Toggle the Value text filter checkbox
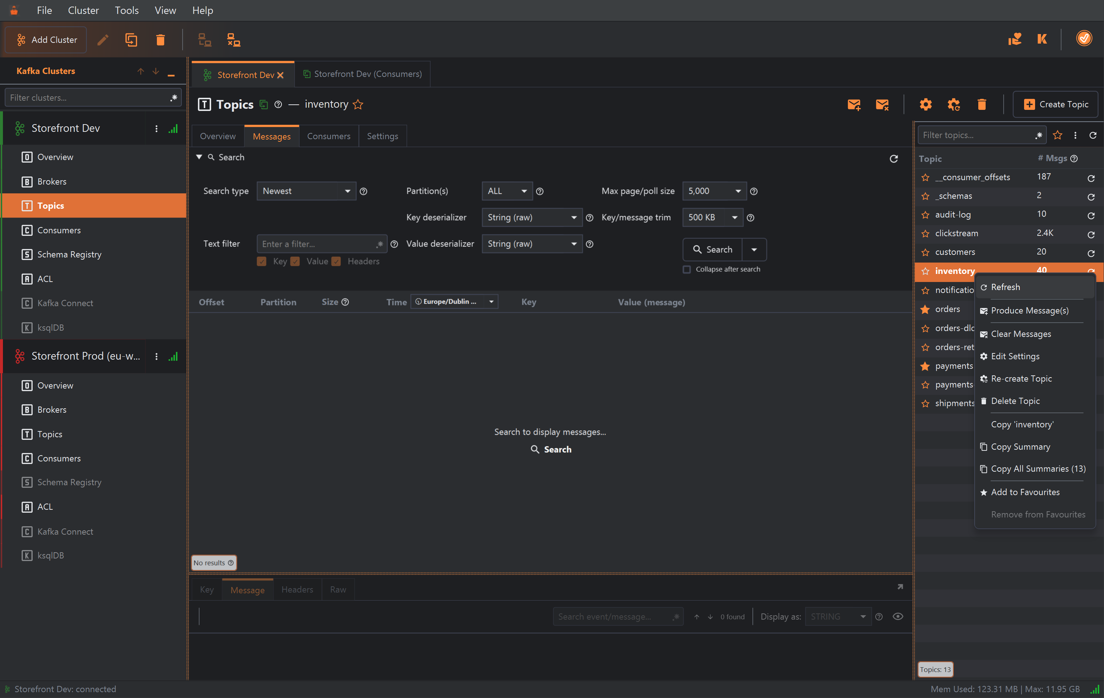This screenshot has height=698, width=1104. tap(295, 261)
